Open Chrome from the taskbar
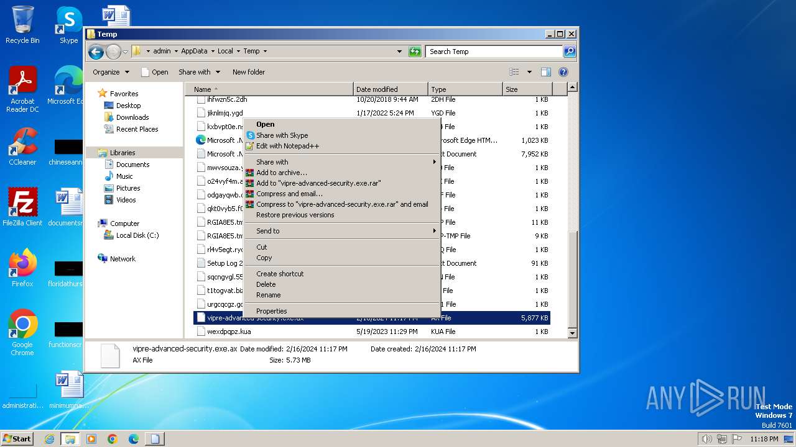This screenshot has height=447, width=796. [113, 439]
